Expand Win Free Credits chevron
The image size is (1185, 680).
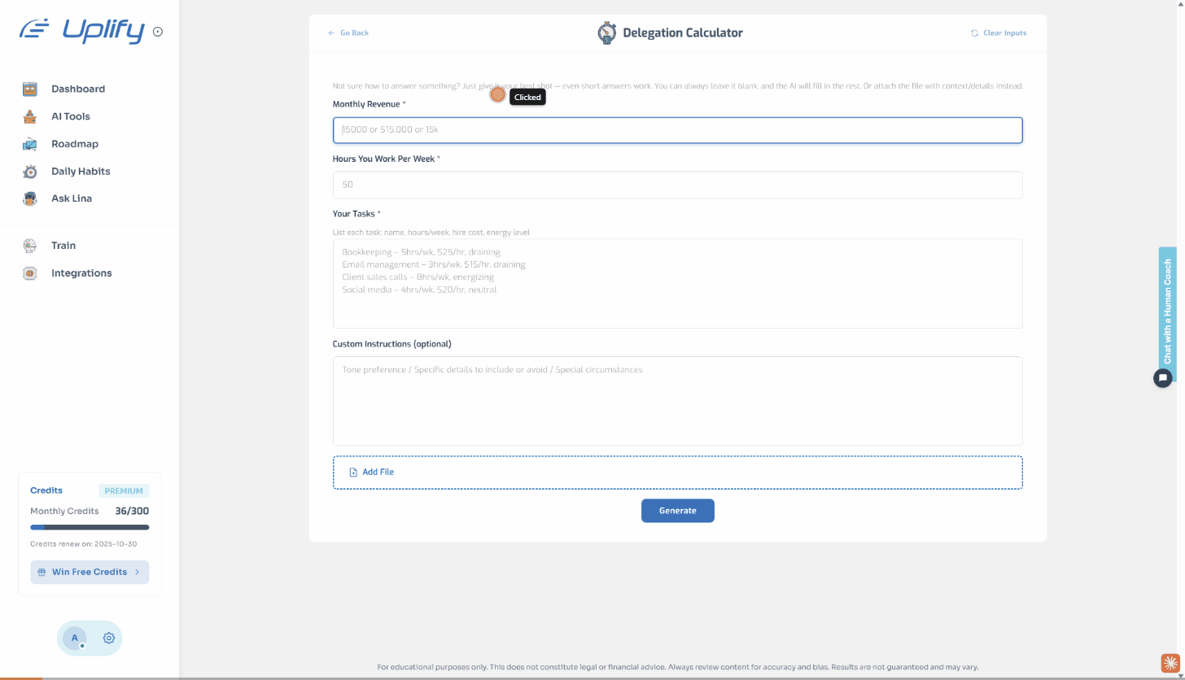pyautogui.click(x=137, y=572)
